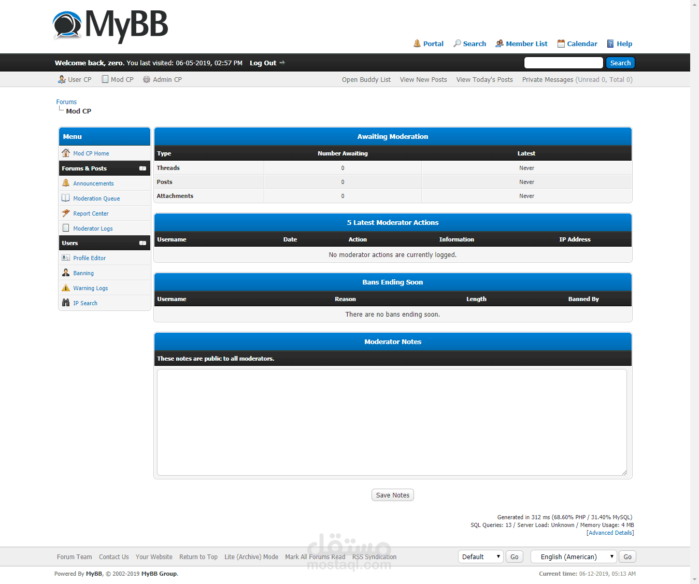Open the Announcements menu link
Image resolution: width=699 pixels, height=584 pixels.
[x=93, y=183]
